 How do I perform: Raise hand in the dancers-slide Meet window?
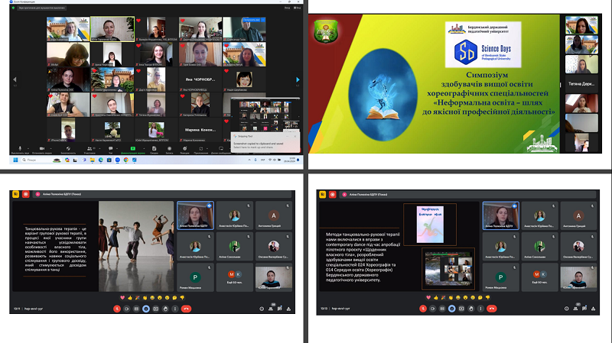point(164,308)
